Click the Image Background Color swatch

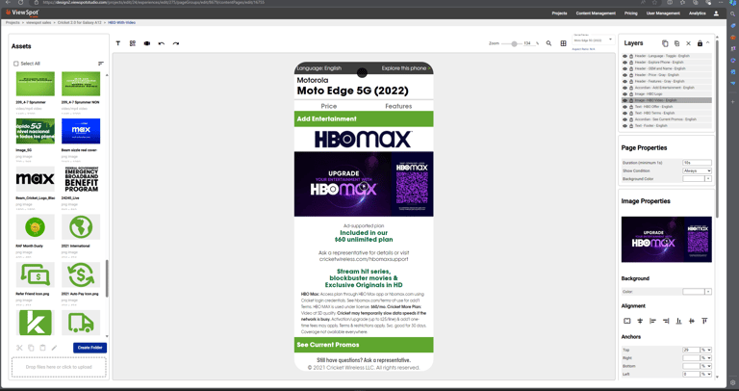(x=694, y=292)
